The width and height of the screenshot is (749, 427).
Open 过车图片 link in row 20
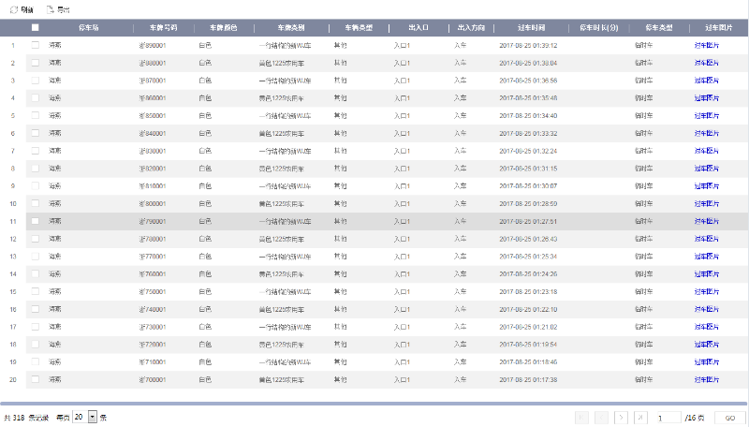pos(706,379)
